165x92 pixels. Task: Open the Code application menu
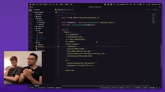[x=34, y=5]
